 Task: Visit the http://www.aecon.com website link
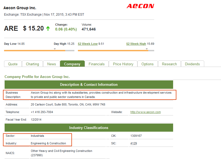[146, 112]
